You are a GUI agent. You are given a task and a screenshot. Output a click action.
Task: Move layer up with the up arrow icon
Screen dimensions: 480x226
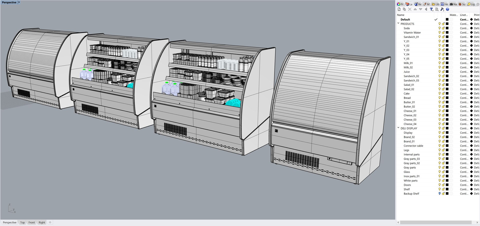tap(415, 9)
